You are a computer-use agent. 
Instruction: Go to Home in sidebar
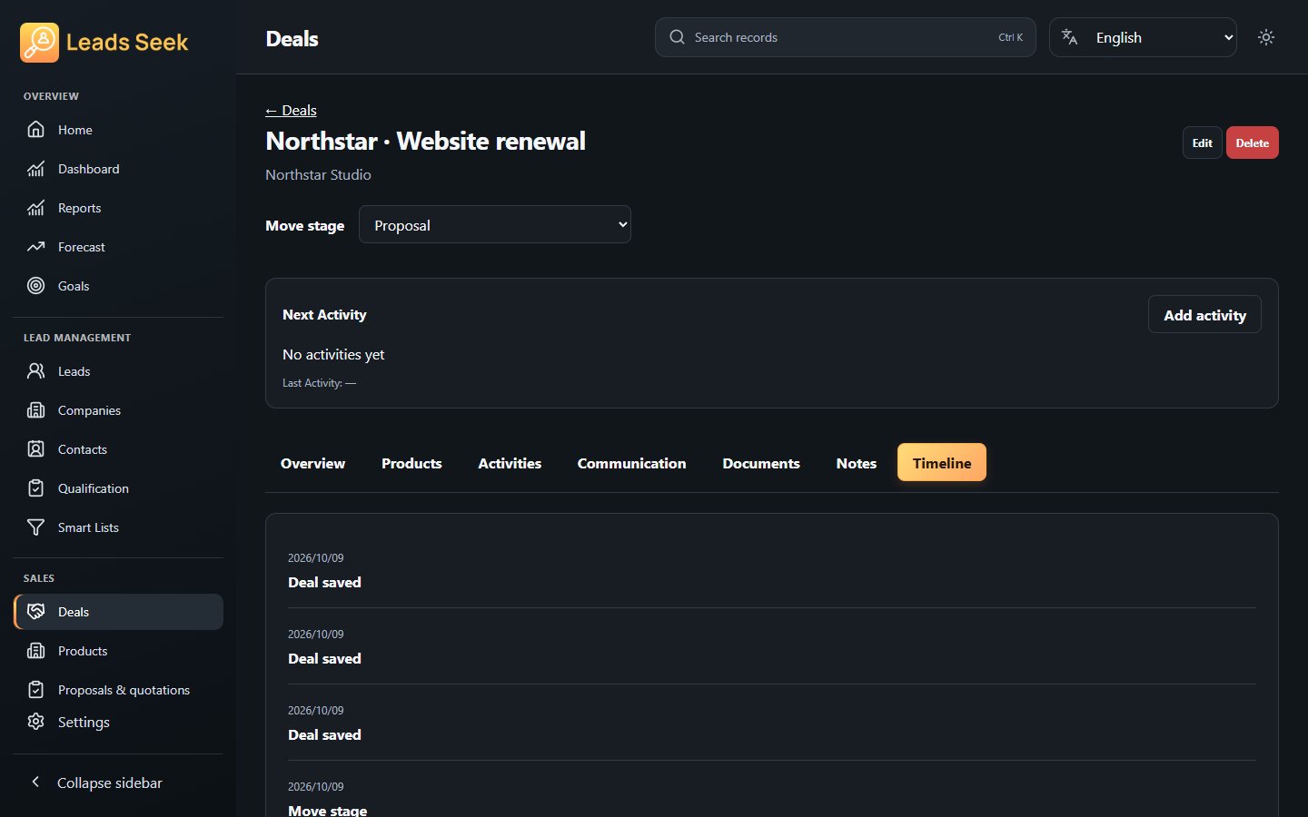pos(118,130)
